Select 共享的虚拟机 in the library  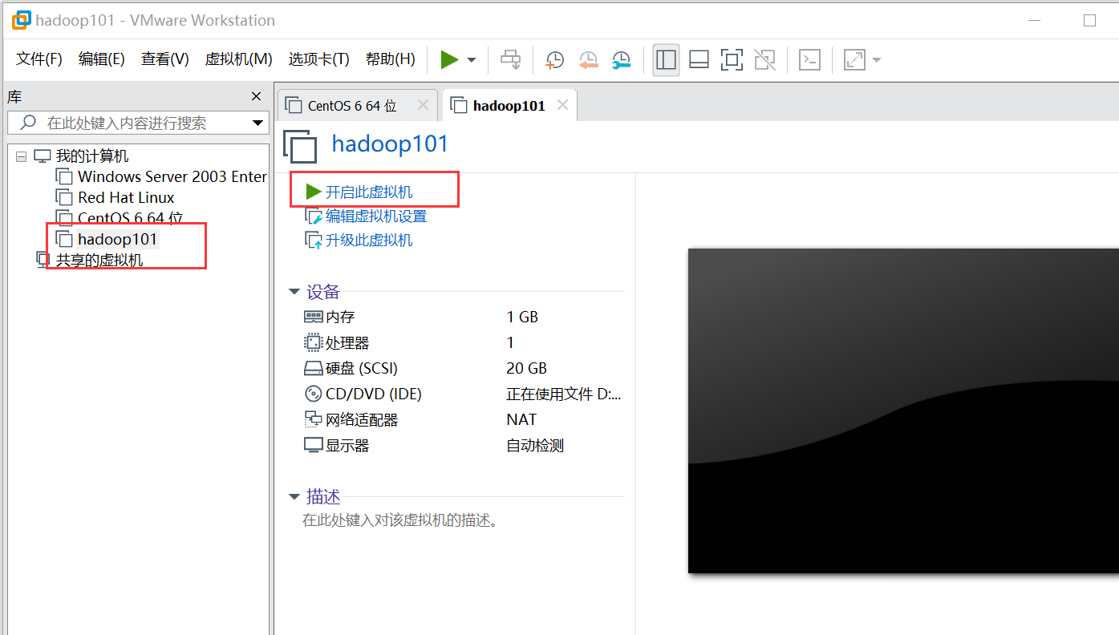pyautogui.click(x=99, y=260)
